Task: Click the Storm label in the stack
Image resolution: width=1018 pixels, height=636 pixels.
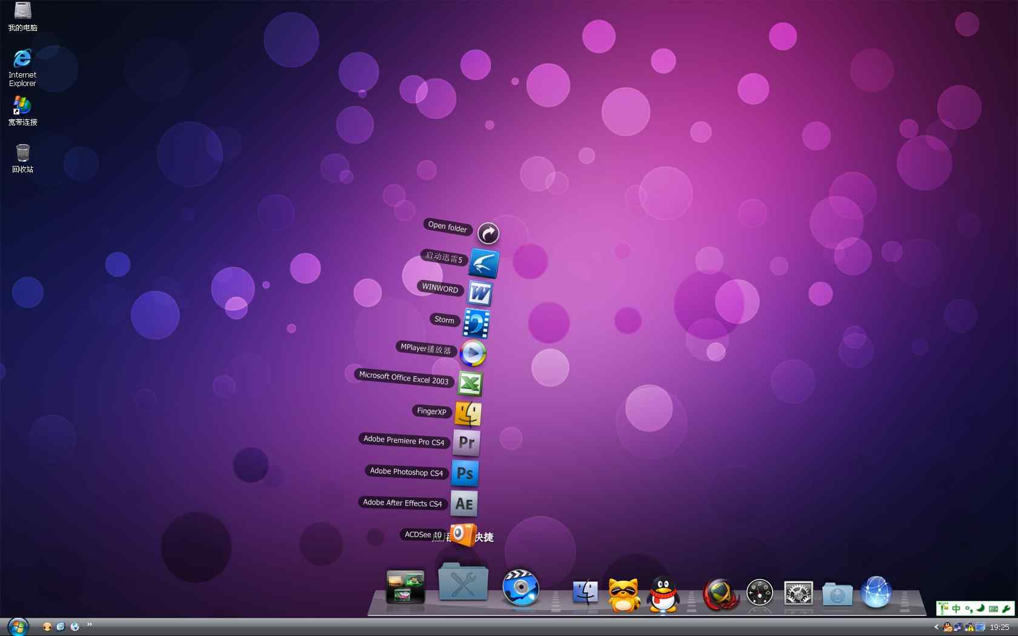Action: coord(444,319)
